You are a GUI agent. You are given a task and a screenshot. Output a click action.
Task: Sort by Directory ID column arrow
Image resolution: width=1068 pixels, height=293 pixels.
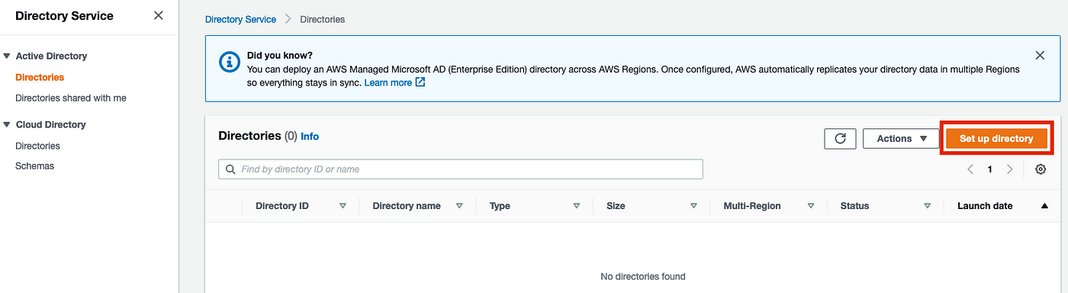[x=343, y=206]
